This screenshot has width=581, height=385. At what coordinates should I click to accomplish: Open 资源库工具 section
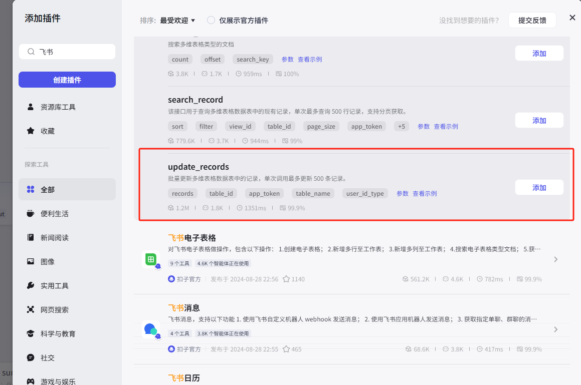[x=67, y=107]
